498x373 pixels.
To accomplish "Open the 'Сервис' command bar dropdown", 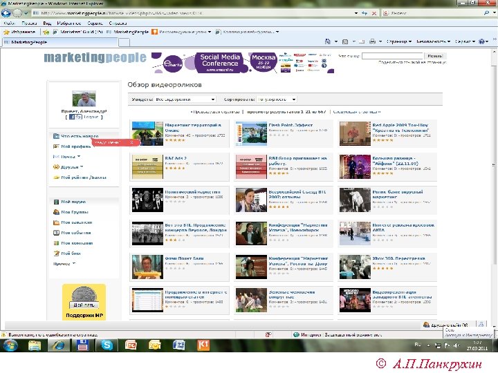I will point(465,41).
